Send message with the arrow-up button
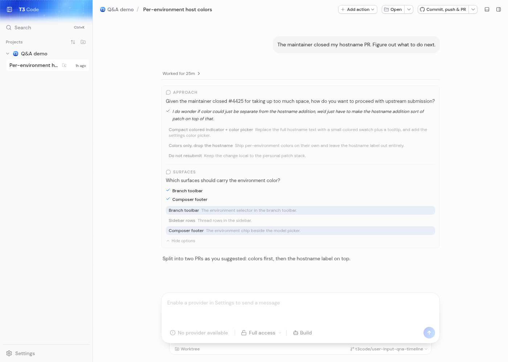 pos(429,333)
